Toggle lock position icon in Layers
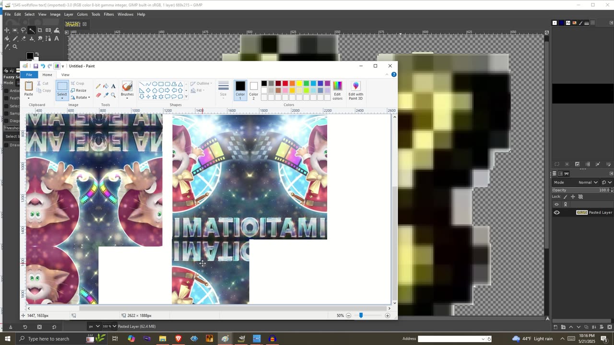 573,196
